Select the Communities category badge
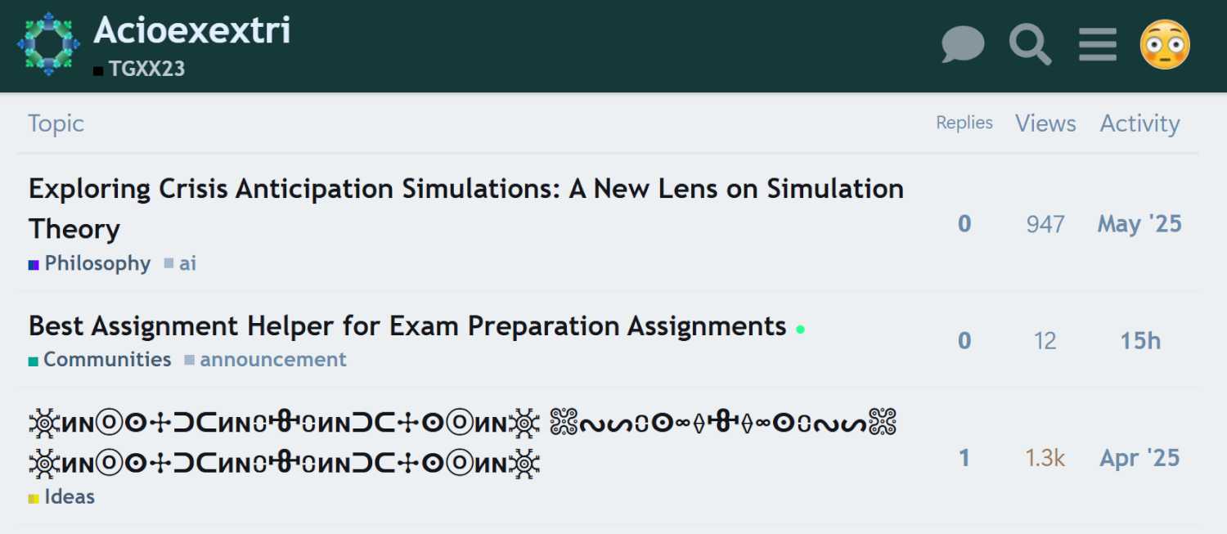This screenshot has width=1227, height=534. tap(106, 360)
